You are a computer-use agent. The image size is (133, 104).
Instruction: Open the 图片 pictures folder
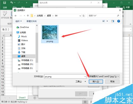pos(22,44)
